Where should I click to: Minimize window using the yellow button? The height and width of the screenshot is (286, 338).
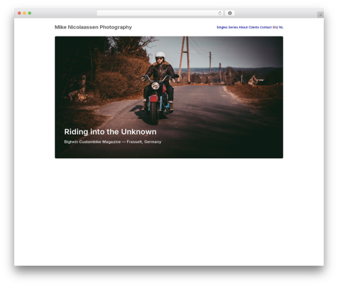24,14
